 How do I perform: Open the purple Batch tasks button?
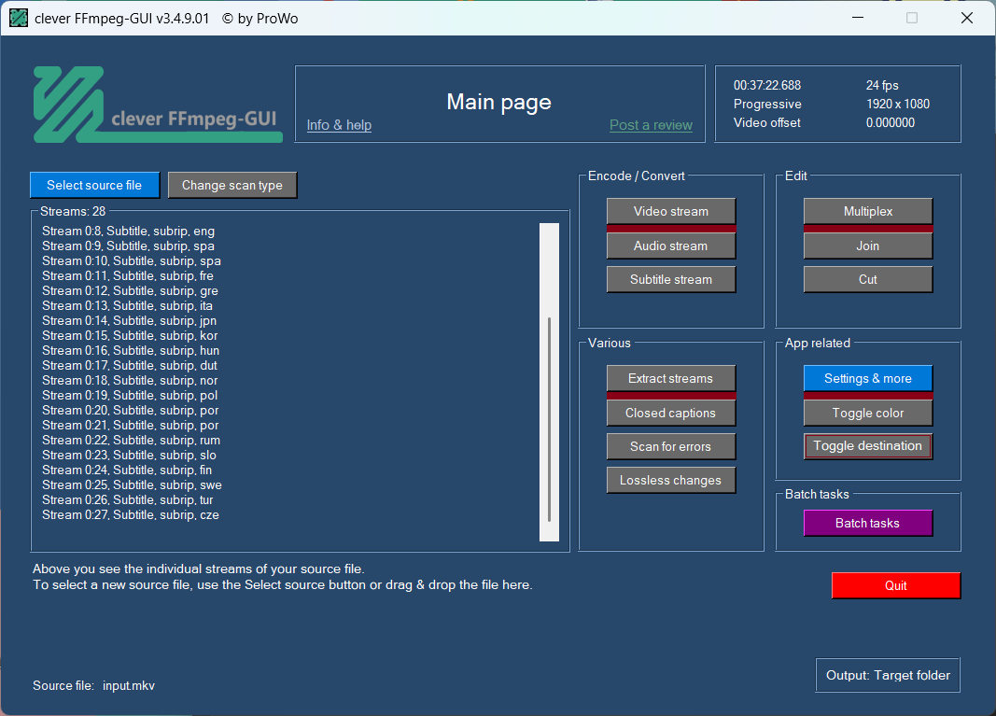[x=867, y=523]
